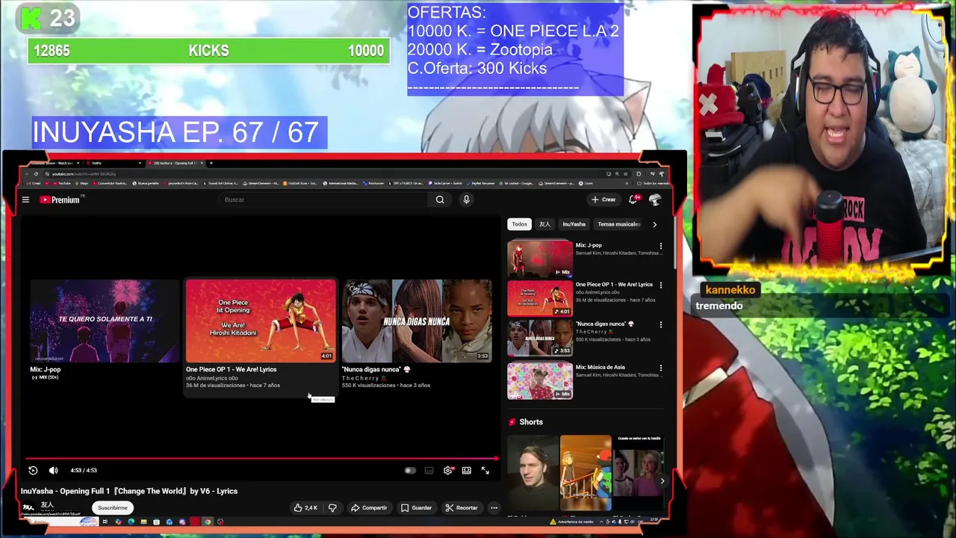
Task: Open Mix: J-pop thumbnail in sidebar
Action: point(540,259)
